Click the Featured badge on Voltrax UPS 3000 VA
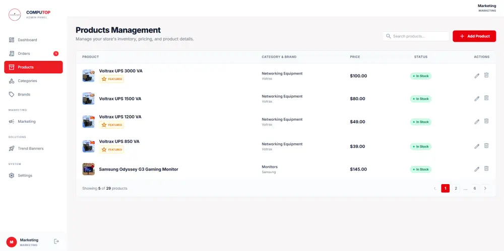This screenshot has height=251, width=504. coord(111,79)
